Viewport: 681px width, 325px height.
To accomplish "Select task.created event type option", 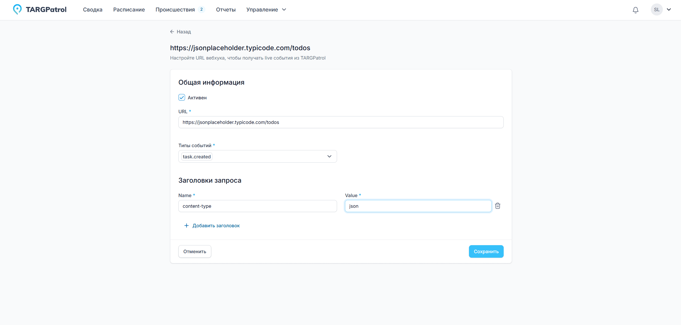I will (197, 156).
